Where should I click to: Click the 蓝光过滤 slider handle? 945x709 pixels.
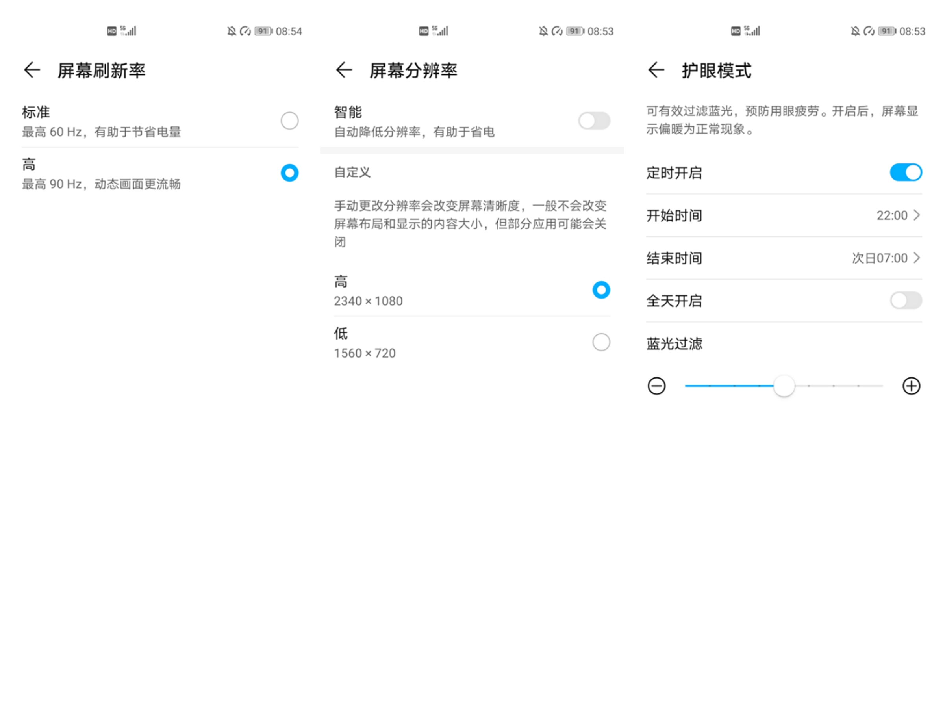pos(784,386)
